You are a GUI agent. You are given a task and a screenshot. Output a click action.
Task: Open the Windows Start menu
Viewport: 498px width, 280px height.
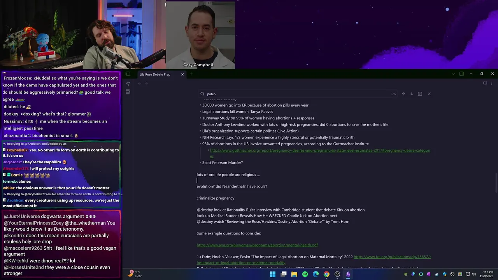pyautogui.click(x=272, y=274)
